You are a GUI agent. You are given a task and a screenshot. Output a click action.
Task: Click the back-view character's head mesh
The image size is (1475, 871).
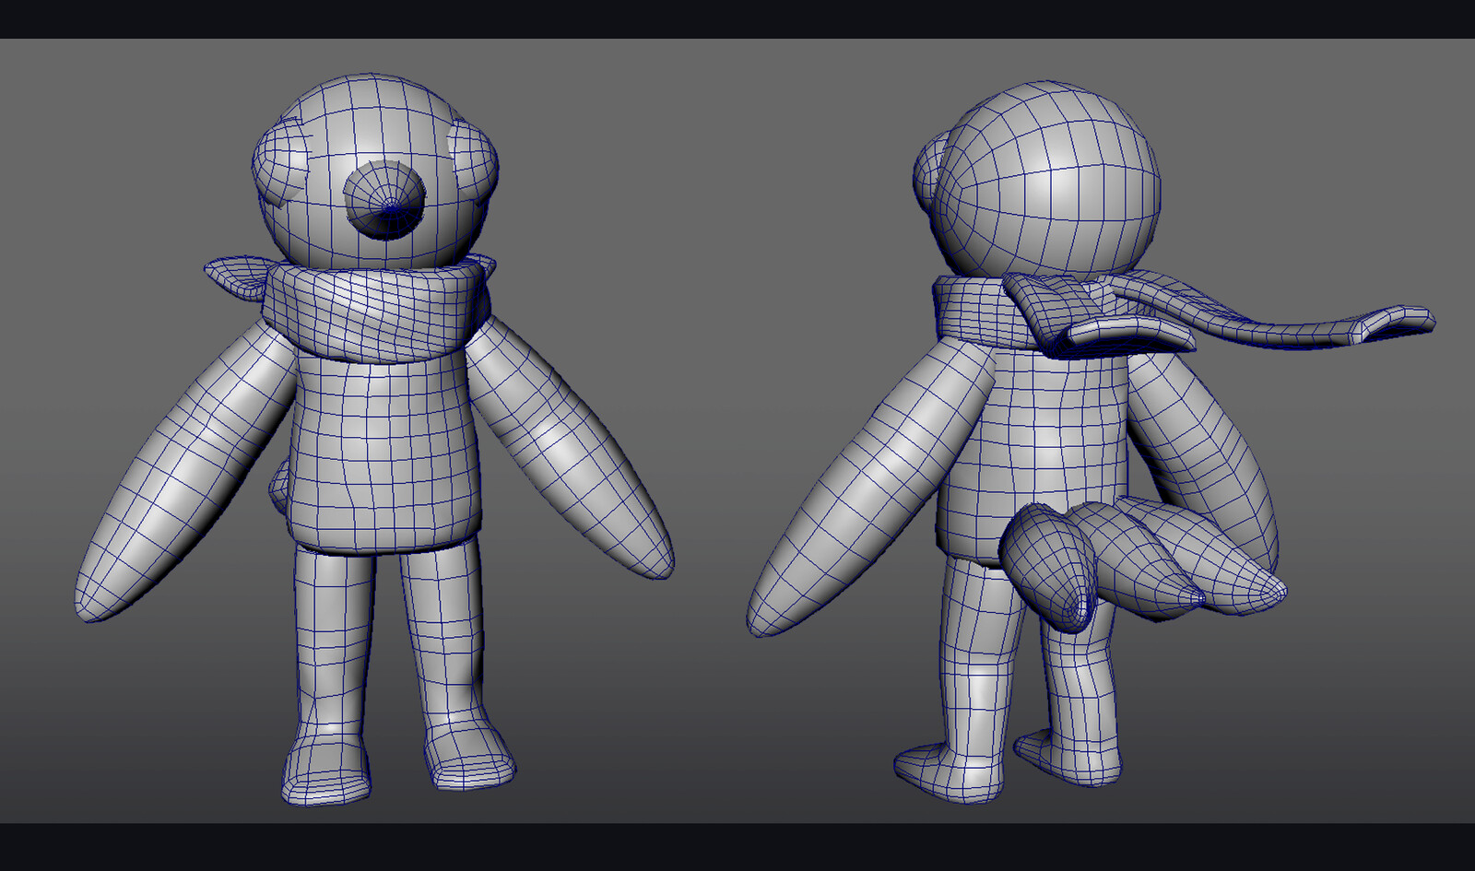pyautogui.click(x=1047, y=179)
